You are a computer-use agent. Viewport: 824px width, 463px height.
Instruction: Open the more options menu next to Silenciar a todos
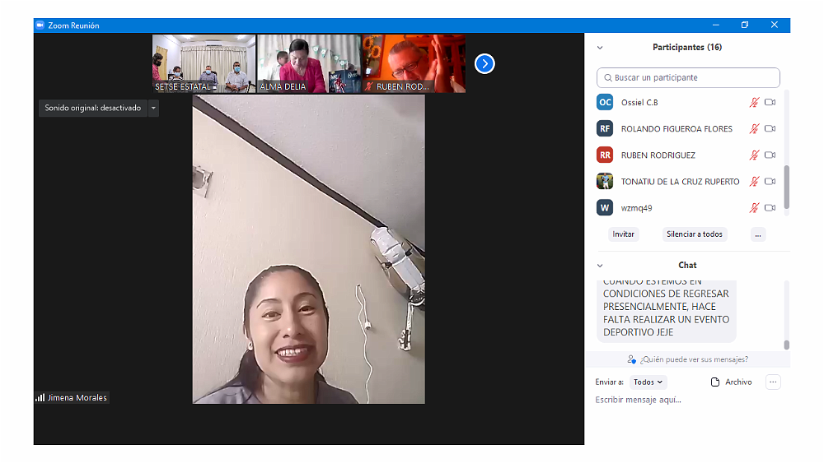coord(758,234)
